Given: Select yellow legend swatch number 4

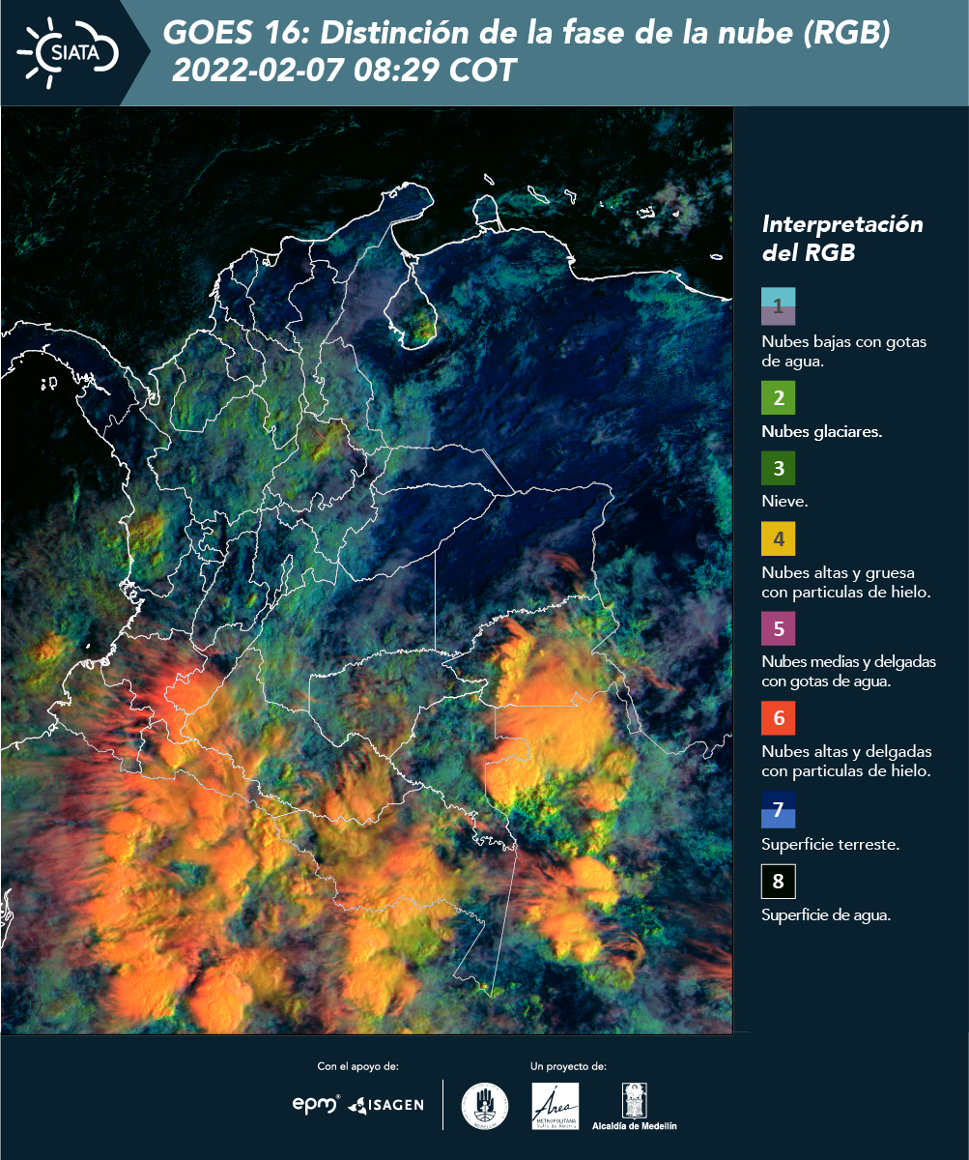Looking at the screenshot, I should click(778, 538).
